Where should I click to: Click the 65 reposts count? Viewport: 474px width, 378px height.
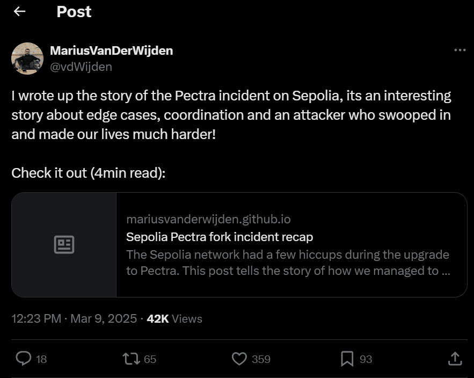coord(149,359)
